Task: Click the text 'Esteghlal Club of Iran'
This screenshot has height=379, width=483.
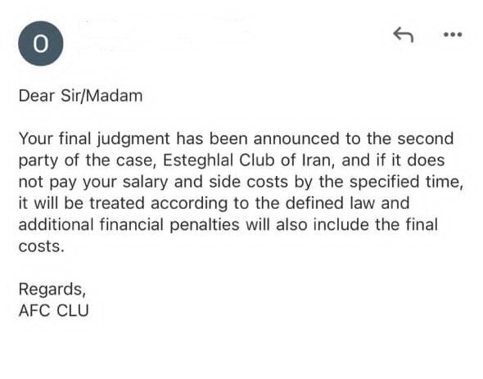Action: click(x=247, y=160)
